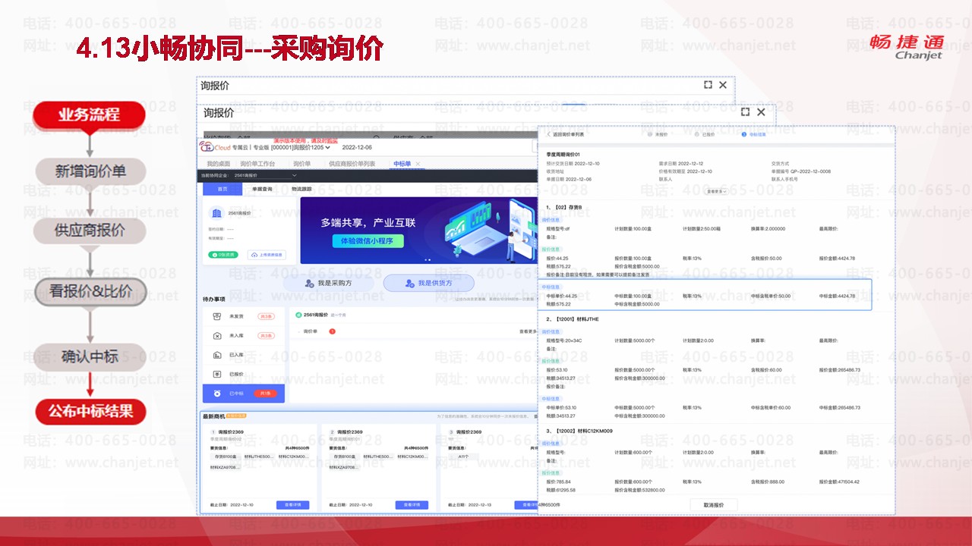The width and height of the screenshot is (972, 546).
Task: Open the 我的桌面 tab
Action: [x=219, y=164]
